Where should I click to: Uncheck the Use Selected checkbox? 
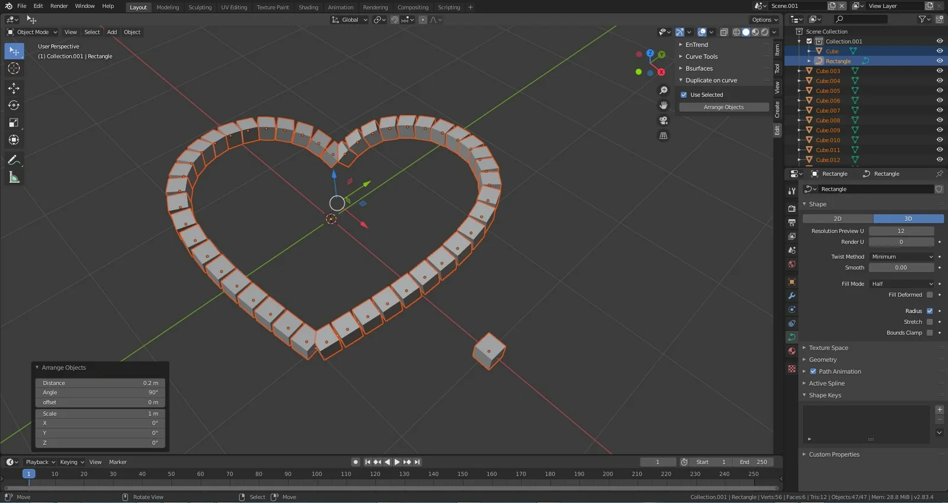pos(684,95)
